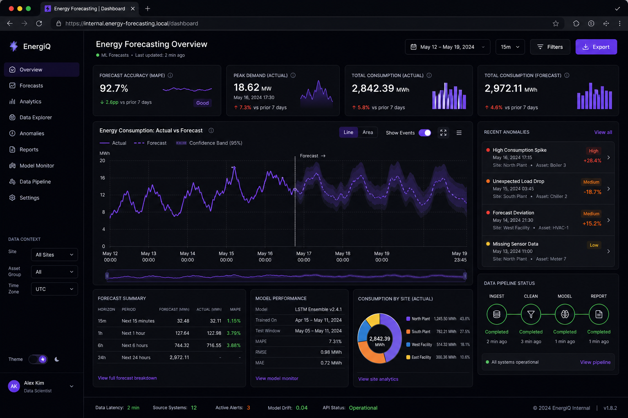Toggle the Actual series in legend
628x418 pixels.
(x=113, y=143)
